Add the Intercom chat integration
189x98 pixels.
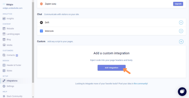[181, 31]
